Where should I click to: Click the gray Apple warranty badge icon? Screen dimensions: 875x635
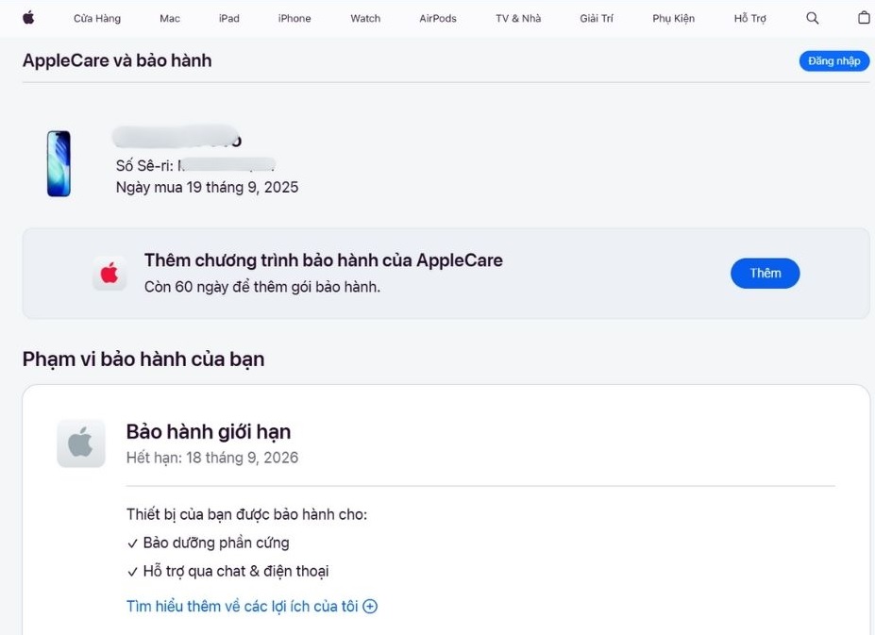click(x=80, y=443)
